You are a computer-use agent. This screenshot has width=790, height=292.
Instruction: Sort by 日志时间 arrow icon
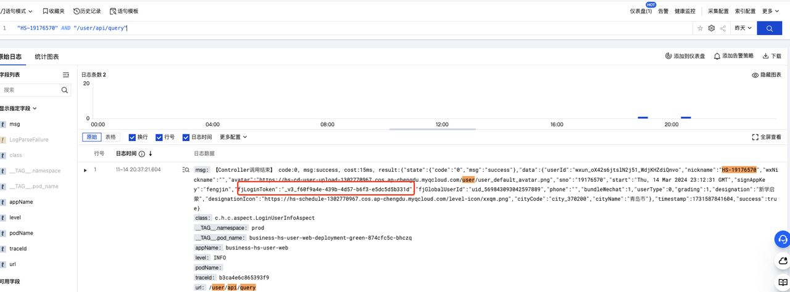150,153
